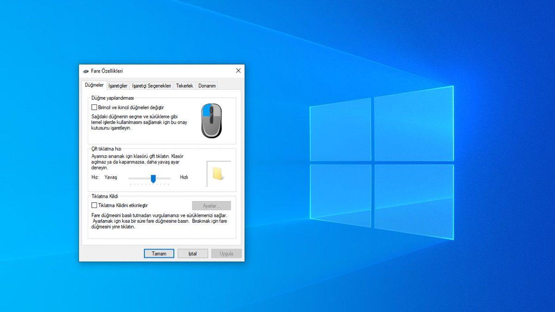Close the Fare Özellikleri dialog

click(238, 71)
